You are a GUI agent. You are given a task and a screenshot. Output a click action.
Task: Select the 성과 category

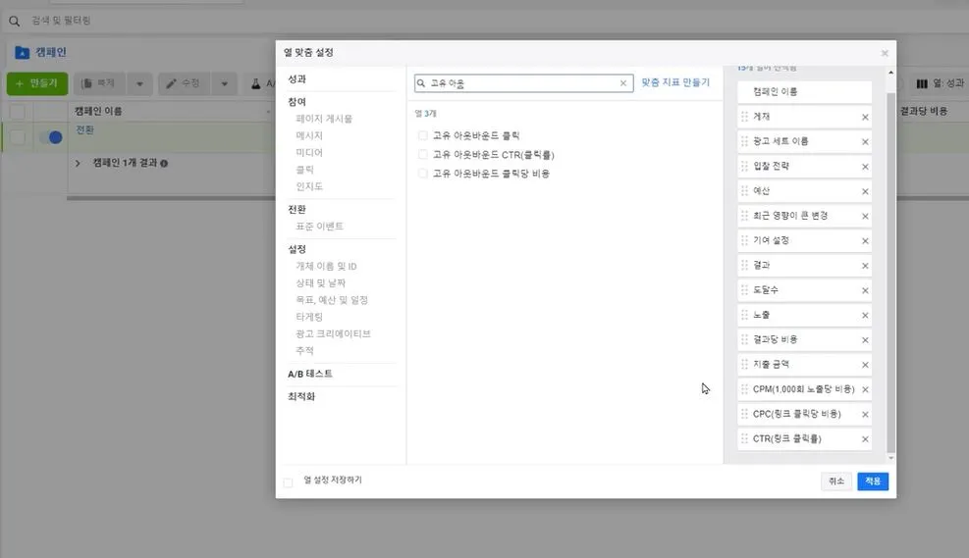(x=296, y=79)
